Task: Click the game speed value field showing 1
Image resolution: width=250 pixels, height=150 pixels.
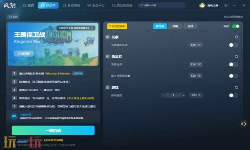Action: pyautogui.click(x=173, y=95)
